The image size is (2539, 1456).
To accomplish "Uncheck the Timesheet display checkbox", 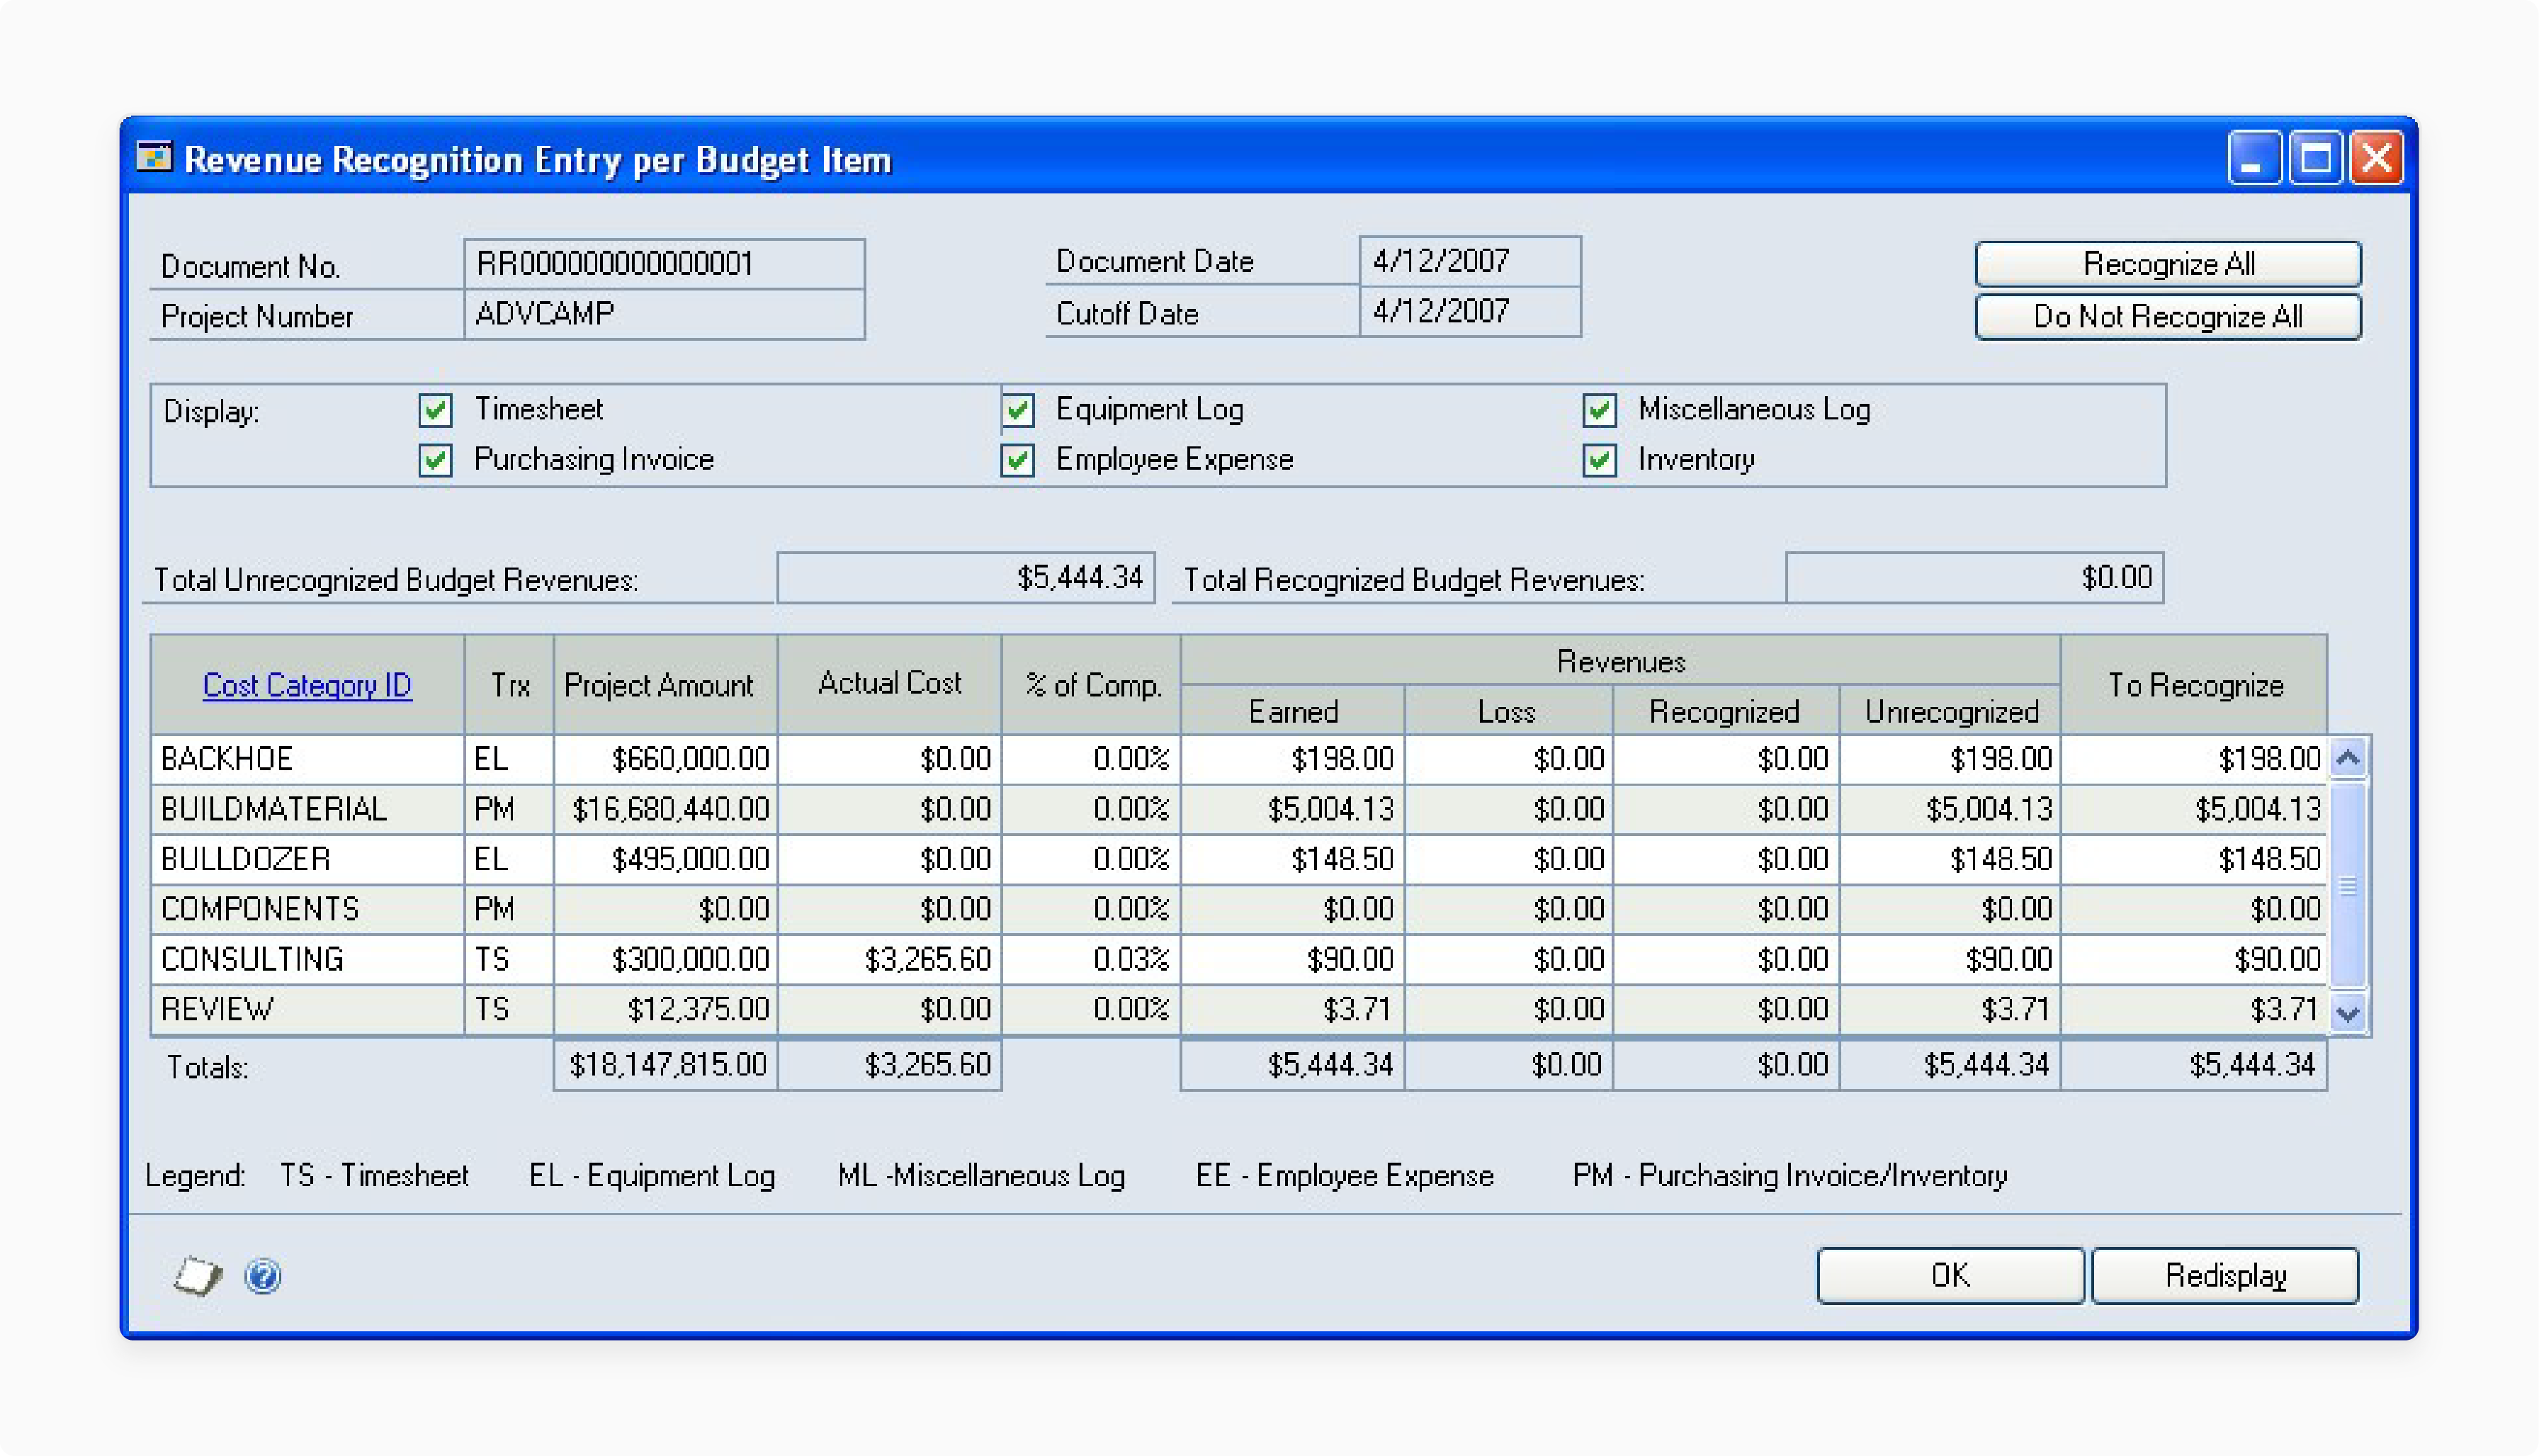I will (435, 410).
